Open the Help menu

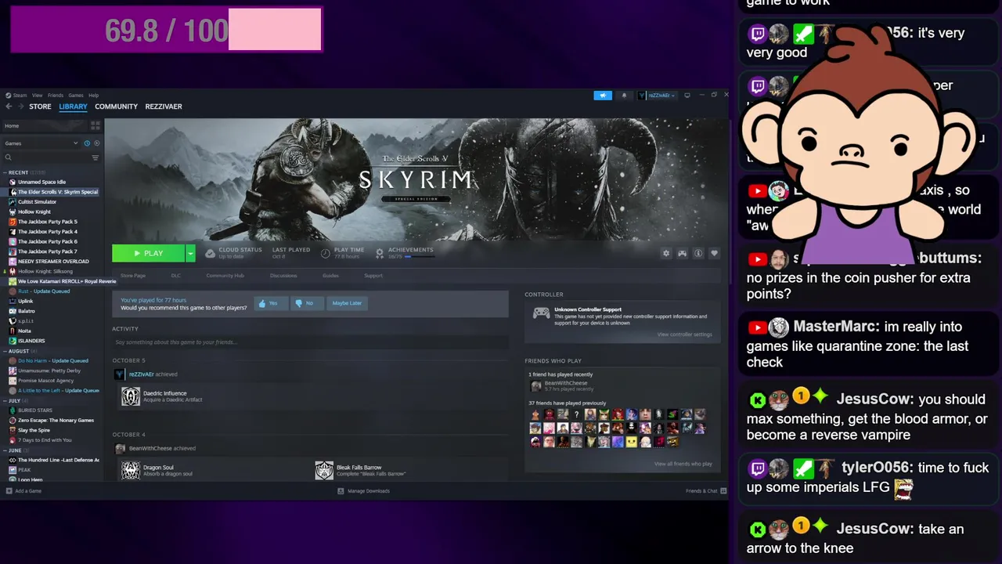(x=93, y=96)
